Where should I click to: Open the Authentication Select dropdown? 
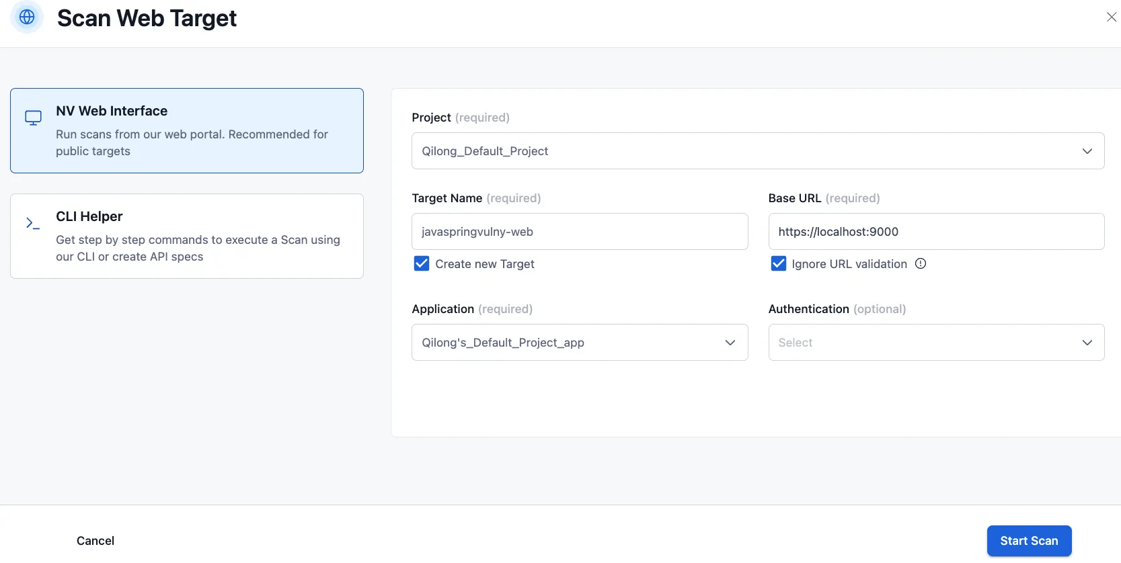click(936, 342)
